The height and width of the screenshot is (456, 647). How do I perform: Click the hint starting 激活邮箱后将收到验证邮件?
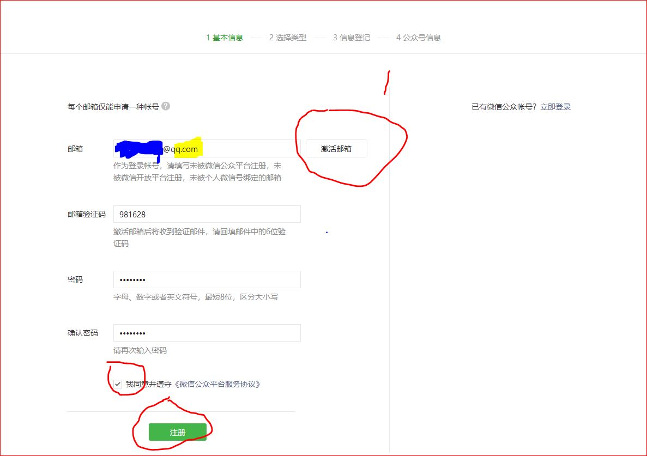click(199, 238)
